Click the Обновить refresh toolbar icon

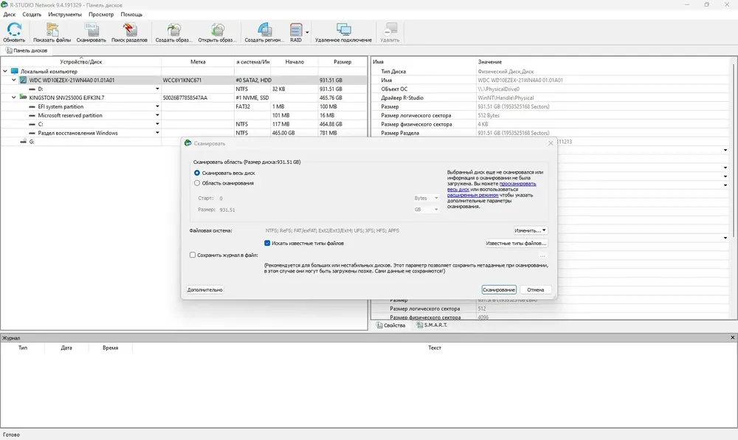click(14, 30)
